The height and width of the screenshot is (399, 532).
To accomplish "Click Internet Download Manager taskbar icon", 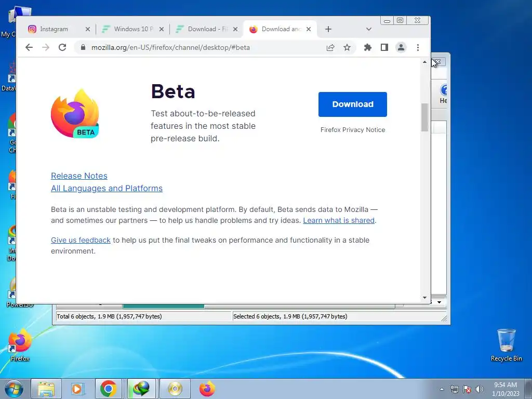I will (x=141, y=389).
